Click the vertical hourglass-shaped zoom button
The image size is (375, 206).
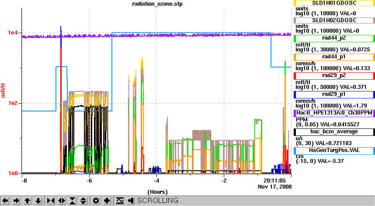click(x=73, y=201)
